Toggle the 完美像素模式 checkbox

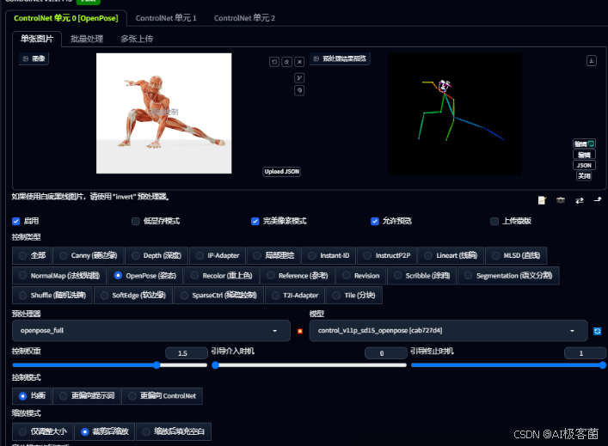(255, 221)
